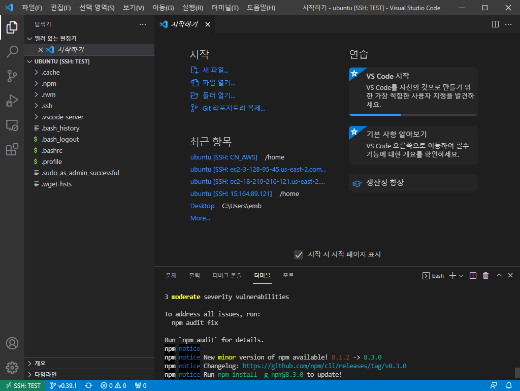Viewport: 520px width, 391px height.
Task: Kill terminal with trash icon
Action: [486, 276]
